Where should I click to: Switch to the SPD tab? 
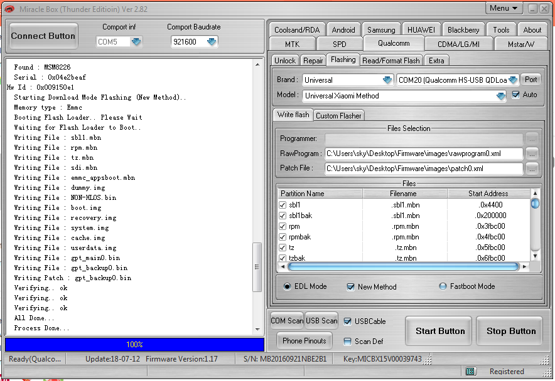[339, 44]
